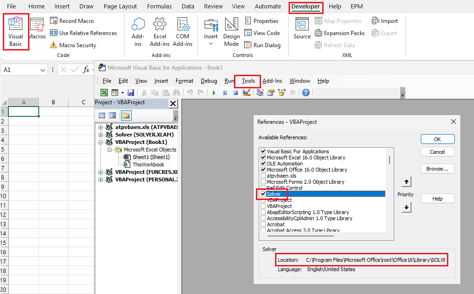Open Properties Window icon in VBA toolbar
The height and width of the screenshot is (294, 474).
pyautogui.click(x=270, y=93)
